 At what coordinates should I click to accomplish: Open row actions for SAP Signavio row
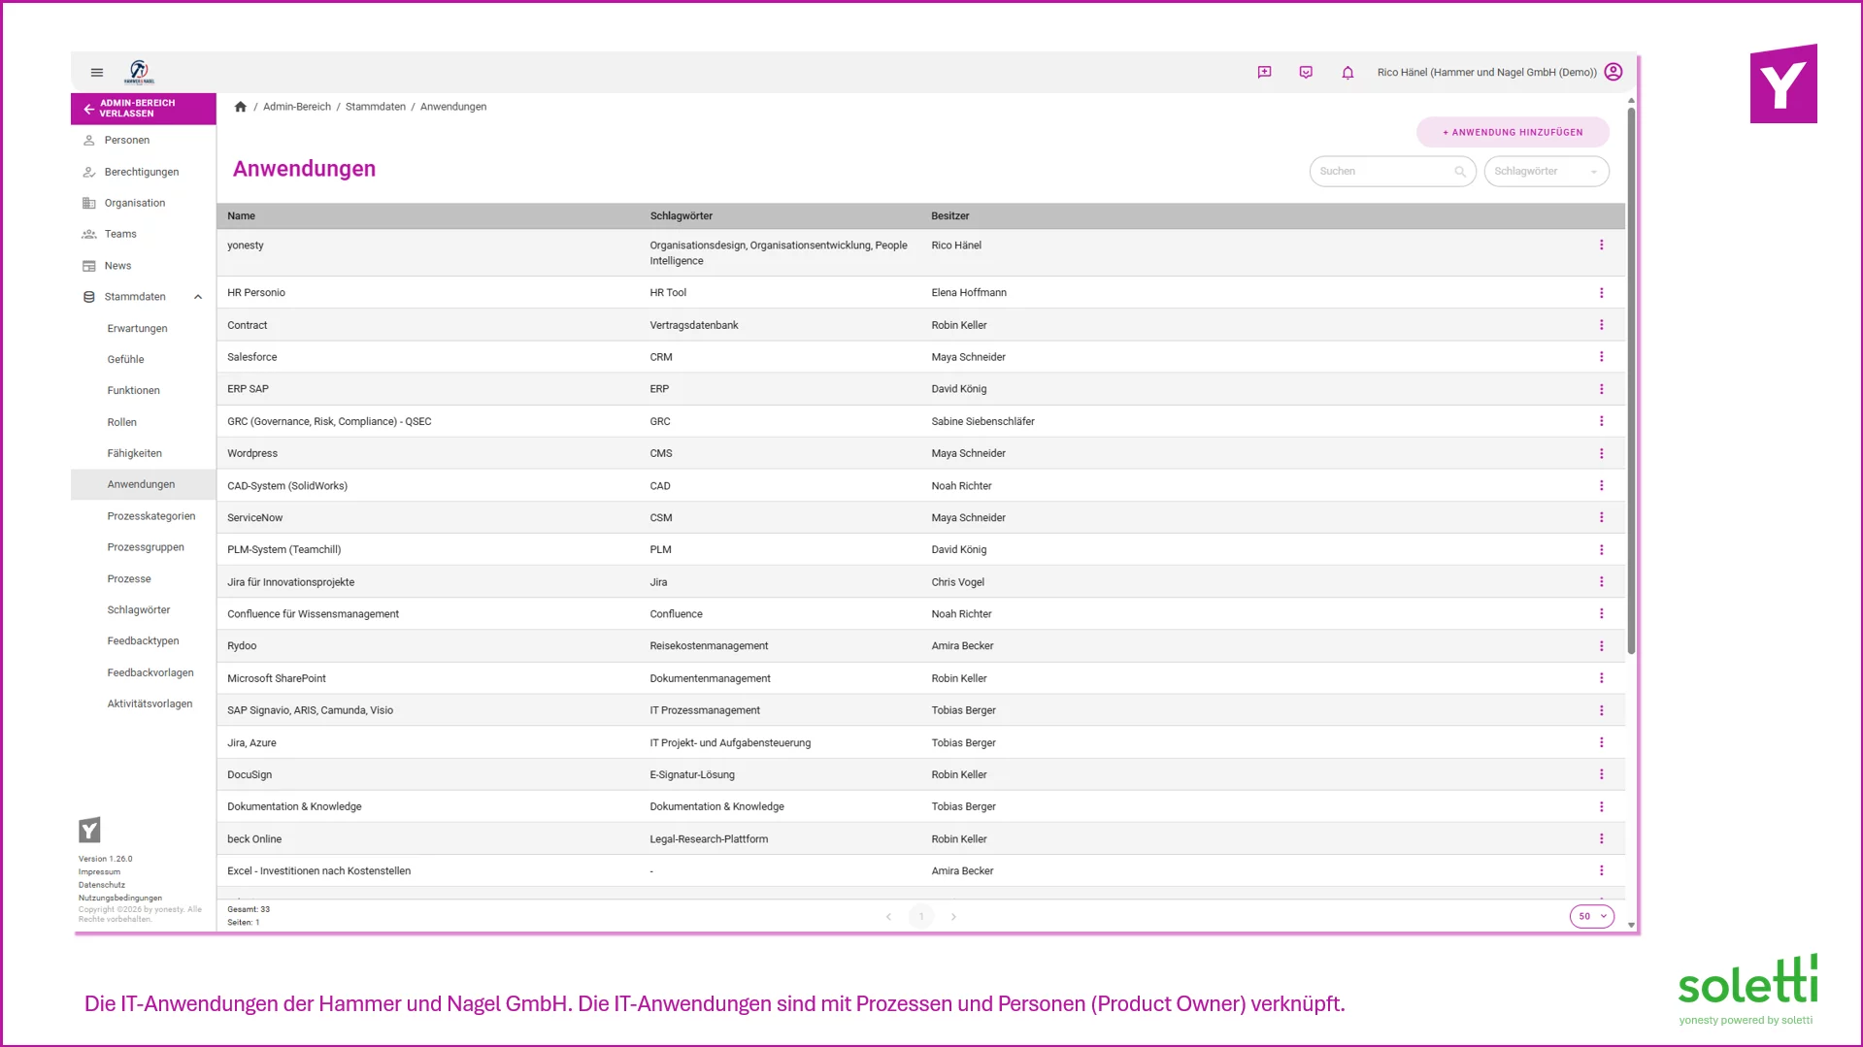click(1602, 710)
